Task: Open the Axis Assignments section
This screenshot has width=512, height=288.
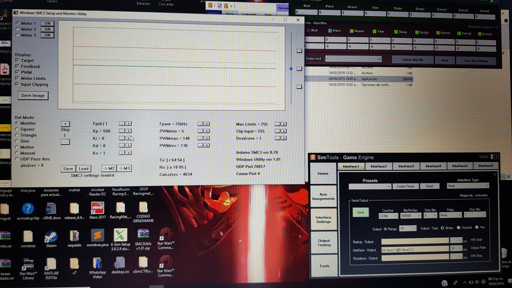Action: click(x=323, y=196)
